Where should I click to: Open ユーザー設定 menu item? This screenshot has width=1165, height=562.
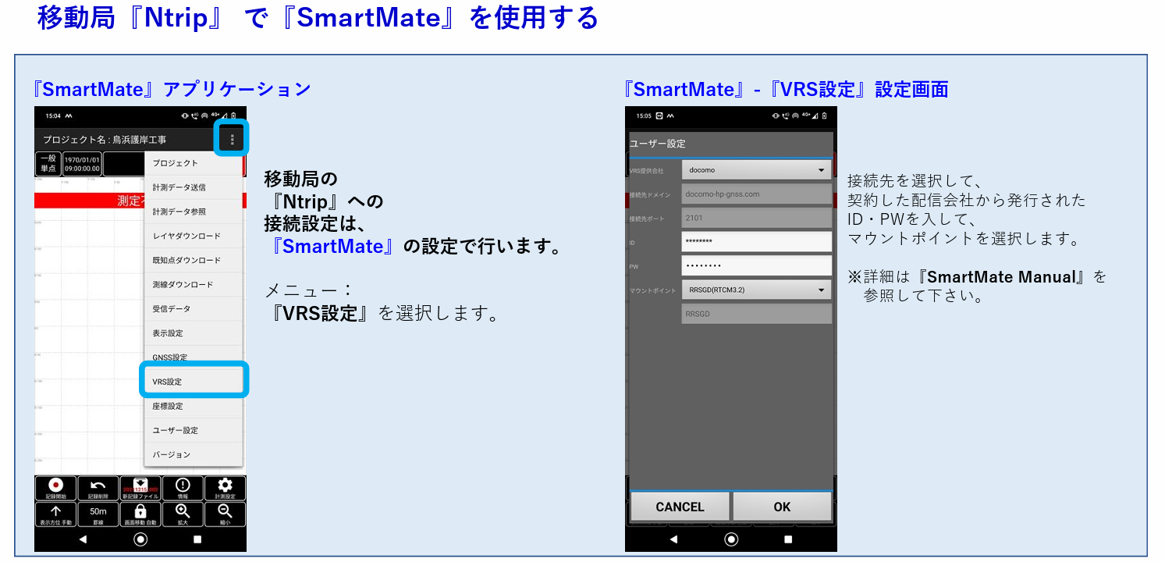coord(194,430)
